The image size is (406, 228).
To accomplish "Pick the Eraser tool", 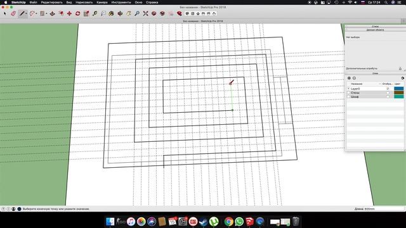I will point(13,13).
